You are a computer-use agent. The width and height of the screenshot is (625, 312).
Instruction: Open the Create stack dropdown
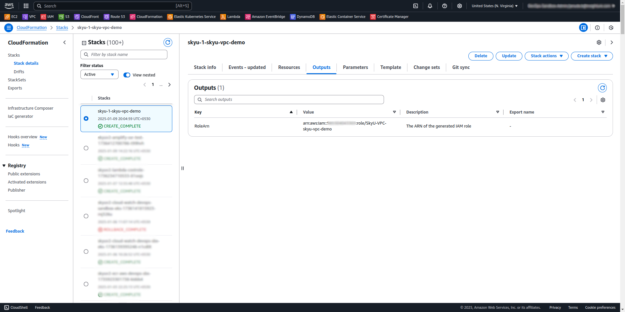(x=592, y=56)
